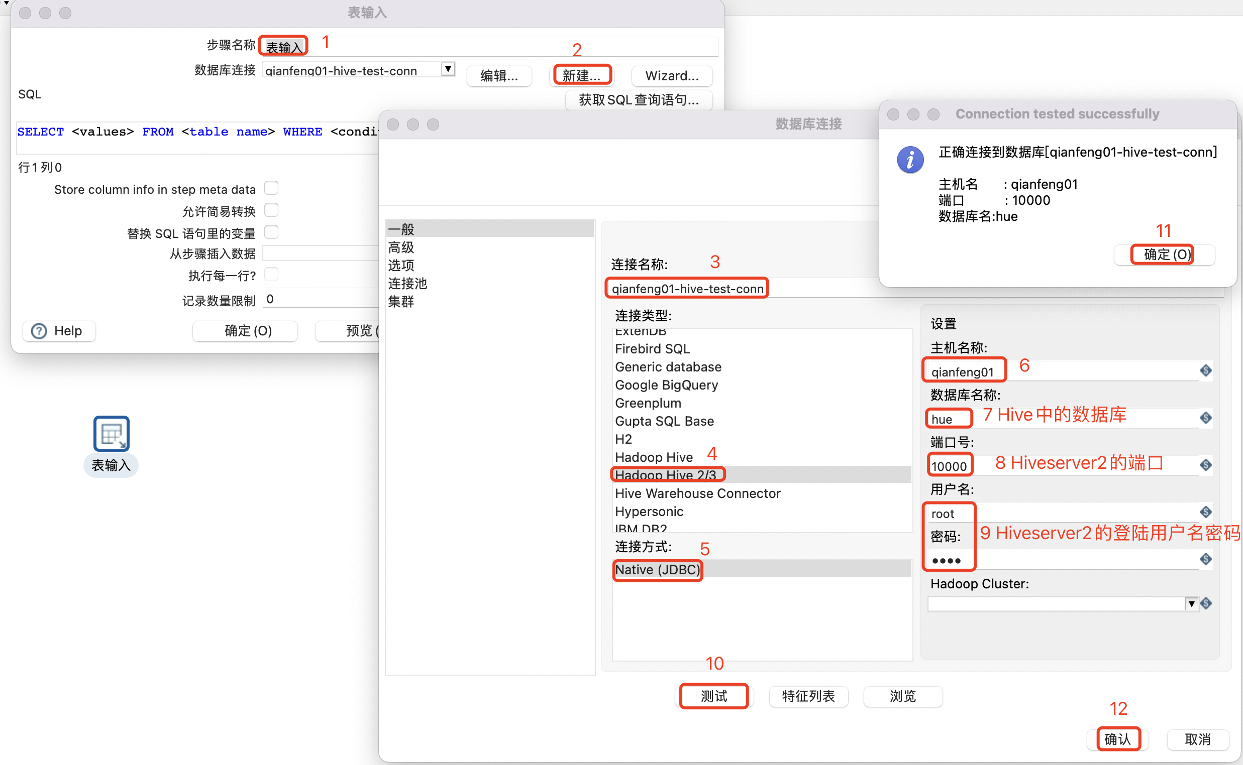Click the 连接名称 text field
Image resolution: width=1243 pixels, height=765 pixels.
(687, 289)
